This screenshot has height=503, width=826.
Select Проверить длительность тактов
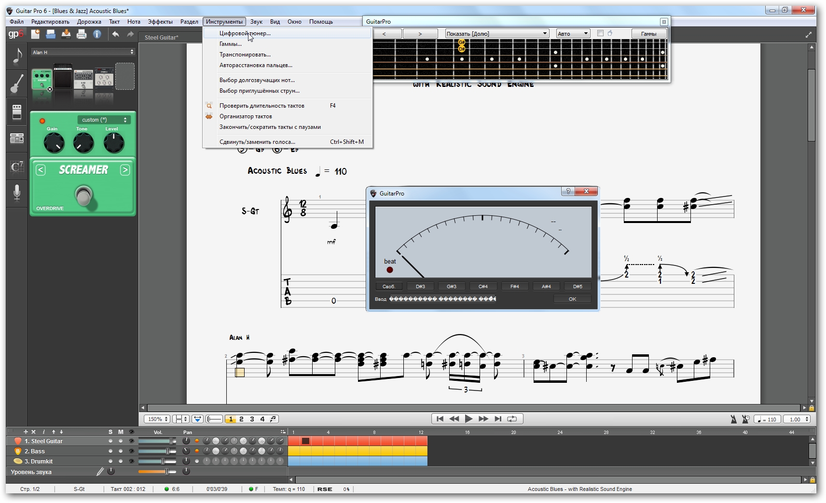pos(288,106)
